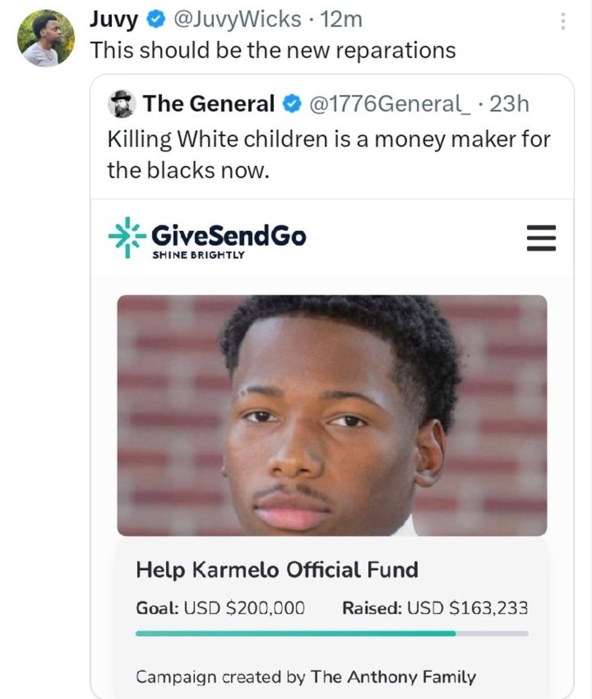Viewport: 592px width, 699px height.
Task: Click the fundraising progress bar
Action: pyautogui.click(x=332, y=633)
